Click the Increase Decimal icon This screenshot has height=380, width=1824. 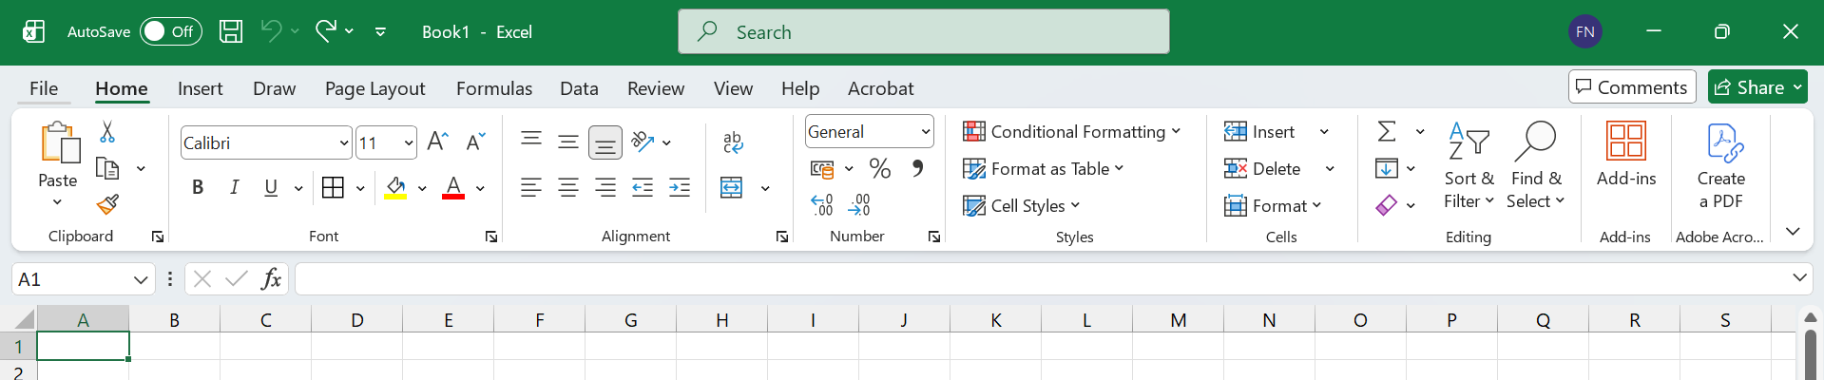(x=822, y=204)
